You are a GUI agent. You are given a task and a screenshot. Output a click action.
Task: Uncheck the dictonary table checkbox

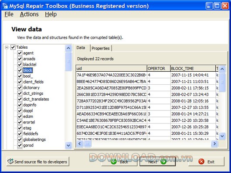click(20, 87)
